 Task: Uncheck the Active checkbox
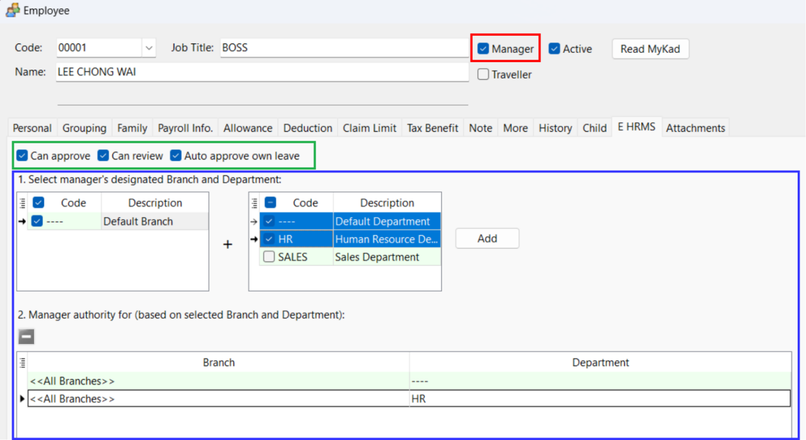pyautogui.click(x=554, y=48)
